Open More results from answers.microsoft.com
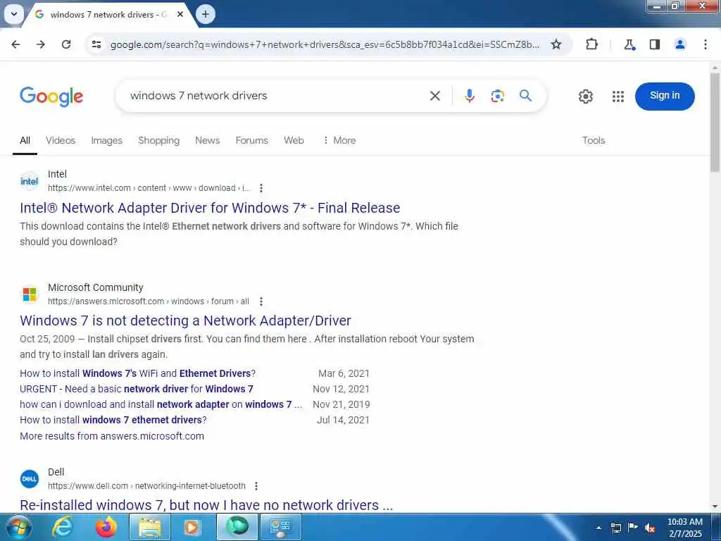 pos(112,436)
